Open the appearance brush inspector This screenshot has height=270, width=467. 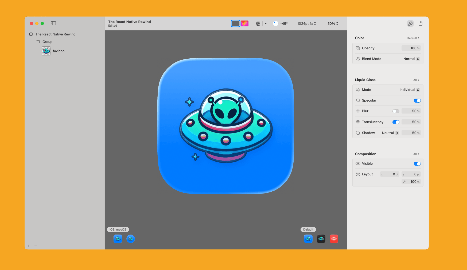pyautogui.click(x=410, y=23)
